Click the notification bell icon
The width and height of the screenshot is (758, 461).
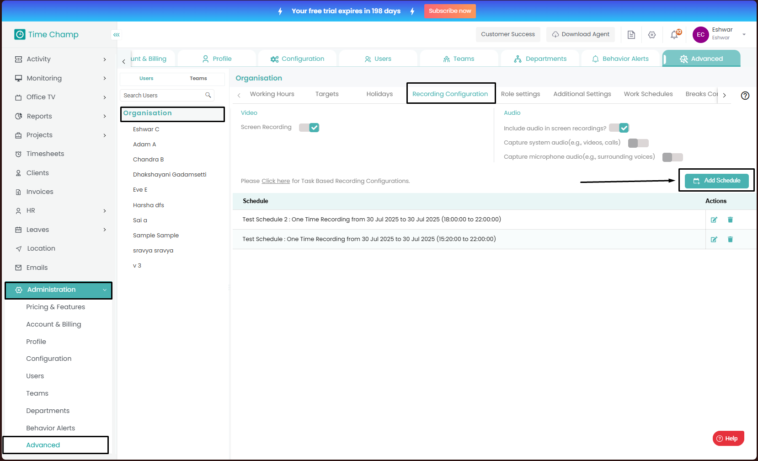pyautogui.click(x=674, y=35)
